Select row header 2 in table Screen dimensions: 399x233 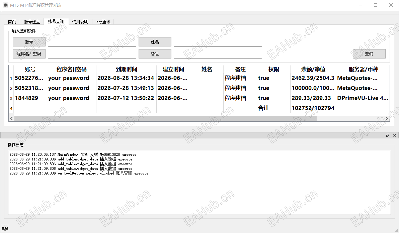(11, 88)
